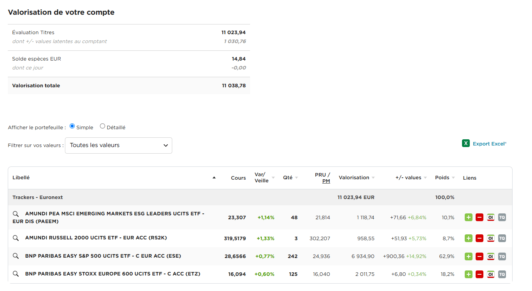Click the ESE gain cell +900,36 +14,92%
532x291 pixels.
pos(404,256)
